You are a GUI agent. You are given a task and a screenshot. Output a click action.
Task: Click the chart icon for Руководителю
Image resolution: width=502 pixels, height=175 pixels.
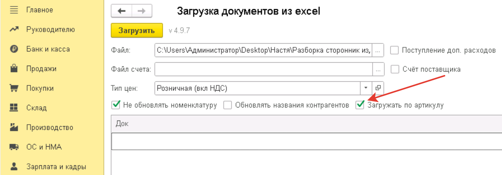[x=14, y=29]
